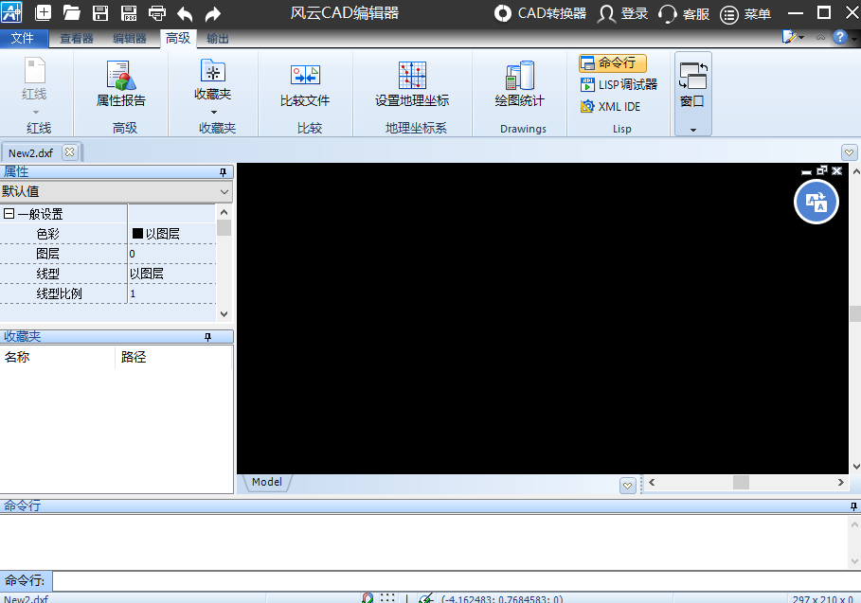This screenshot has width=861, height=603.
Task: Undo the last action
Action: click(185, 13)
